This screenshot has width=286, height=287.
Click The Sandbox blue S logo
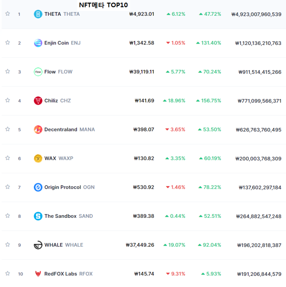pyautogui.click(x=38, y=216)
